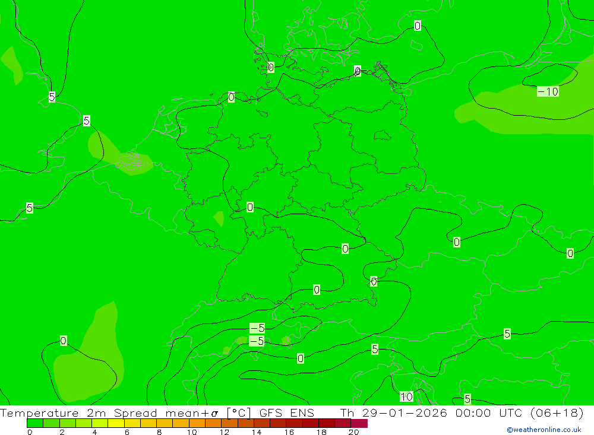Click the legend scale value 14
594x435 pixels.
pos(257,432)
